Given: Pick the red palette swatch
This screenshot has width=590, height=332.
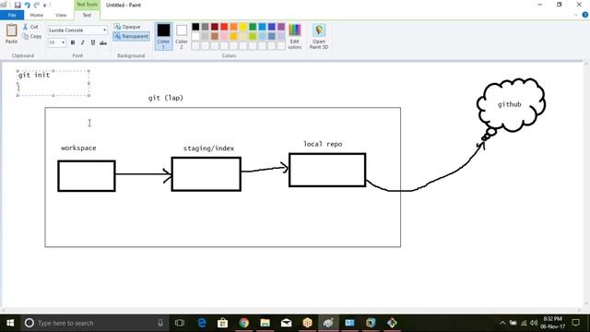Looking at the screenshot, I should coord(224,27).
